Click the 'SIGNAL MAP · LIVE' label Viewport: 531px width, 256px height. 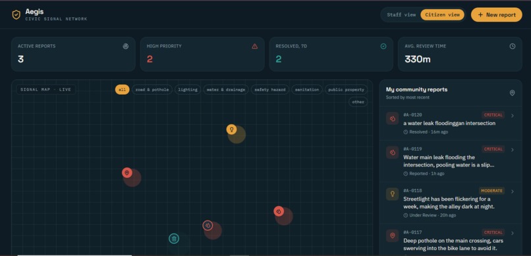(45, 90)
